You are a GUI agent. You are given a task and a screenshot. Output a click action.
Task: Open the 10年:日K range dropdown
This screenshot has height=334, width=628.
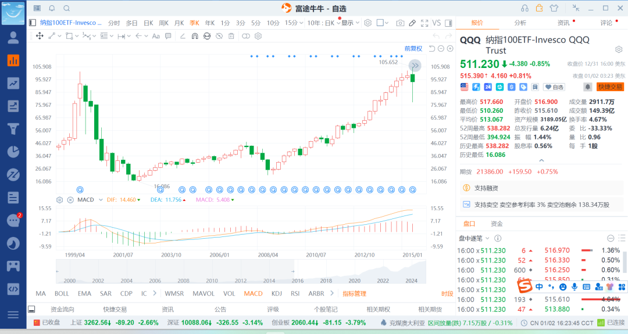click(x=324, y=23)
